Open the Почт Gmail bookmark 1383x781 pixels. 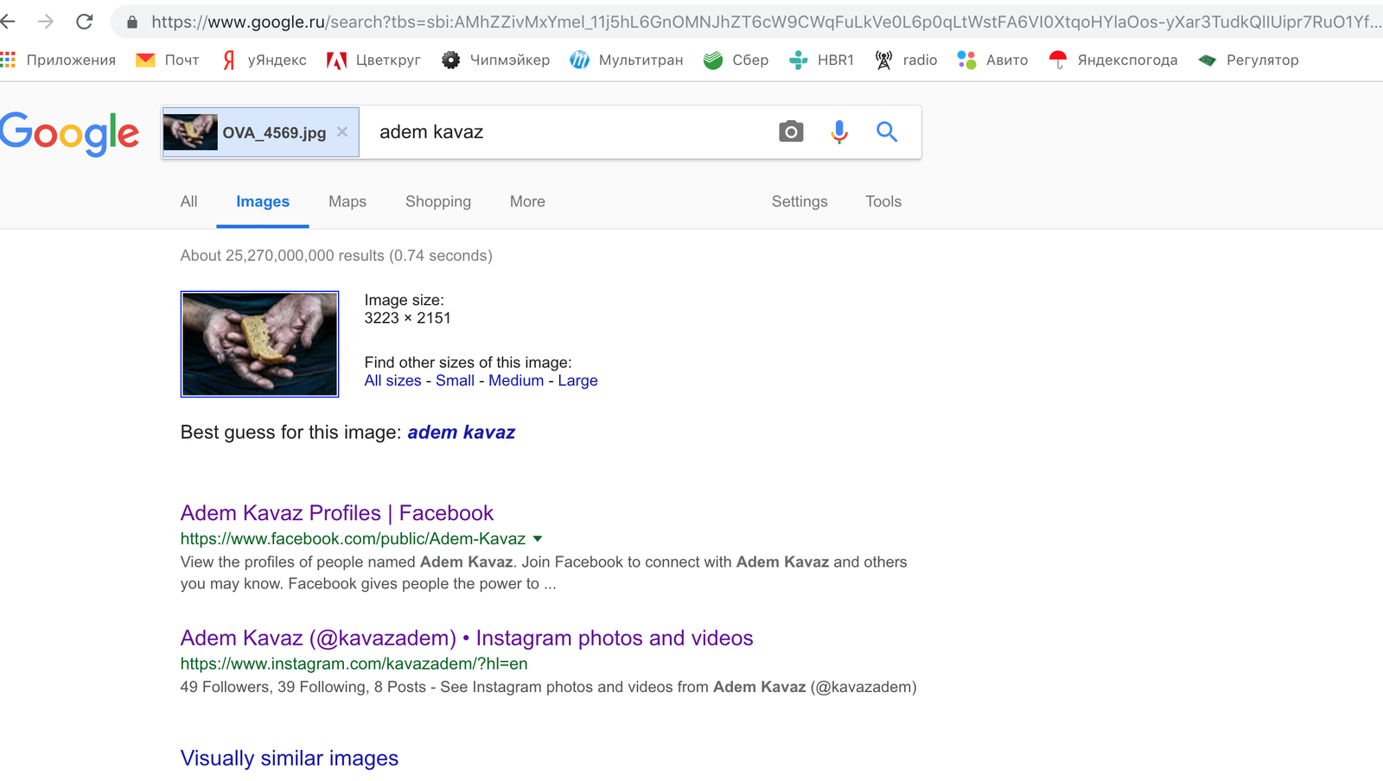(x=168, y=60)
